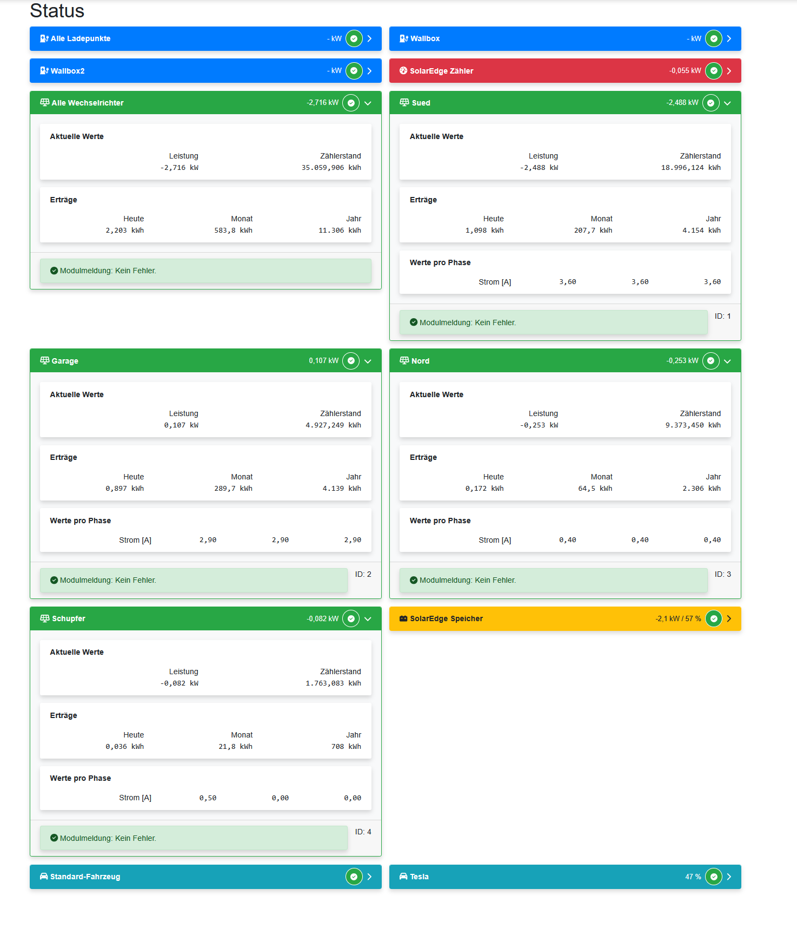Viewport: 797px width, 935px height.
Task: Click status check circle on Garage header
Action: pos(351,361)
